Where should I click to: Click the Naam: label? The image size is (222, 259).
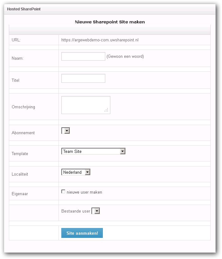(17, 58)
